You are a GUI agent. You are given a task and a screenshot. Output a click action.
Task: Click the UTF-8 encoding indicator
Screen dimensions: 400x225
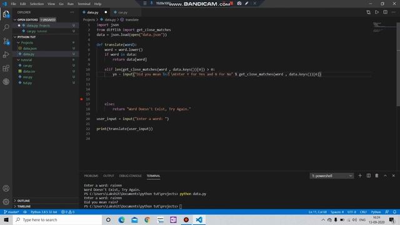[x=352, y=212]
